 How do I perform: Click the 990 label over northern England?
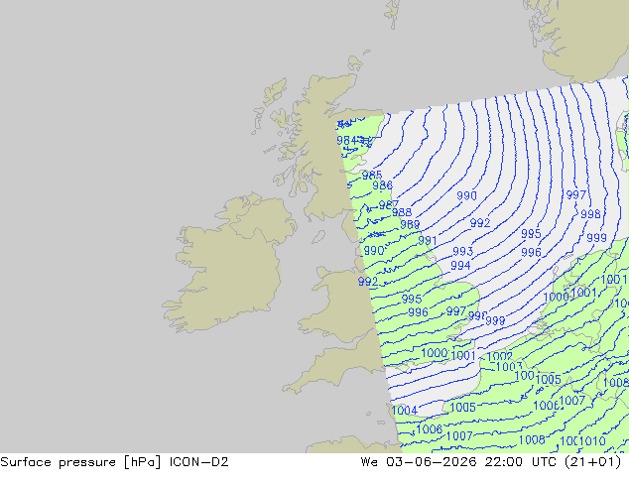[374, 251]
